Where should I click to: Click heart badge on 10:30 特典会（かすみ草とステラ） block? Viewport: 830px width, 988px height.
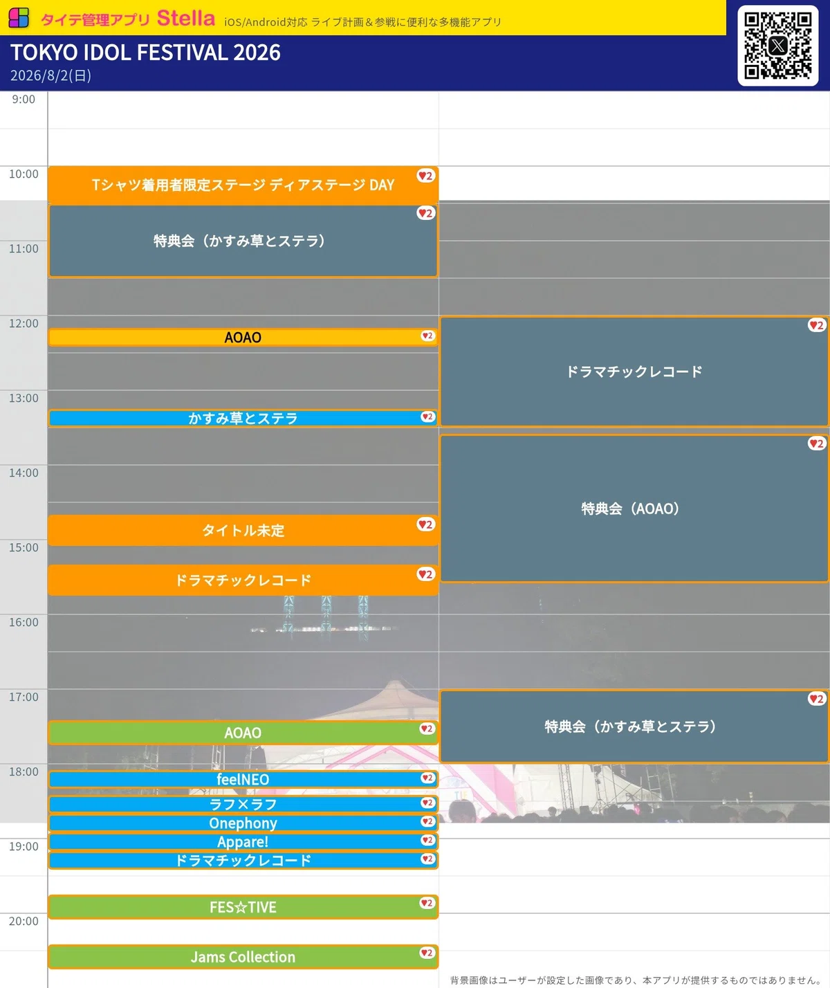tap(425, 213)
